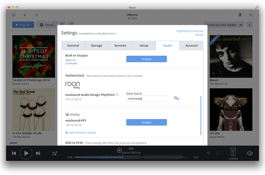Open the e28MKII zone selector
The height and width of the screenshot is (175, 265).
tap(233, 153)
